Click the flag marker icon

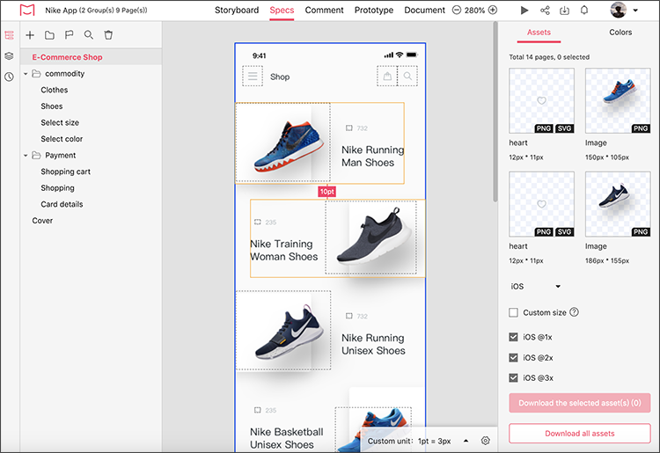click(69, 35)
